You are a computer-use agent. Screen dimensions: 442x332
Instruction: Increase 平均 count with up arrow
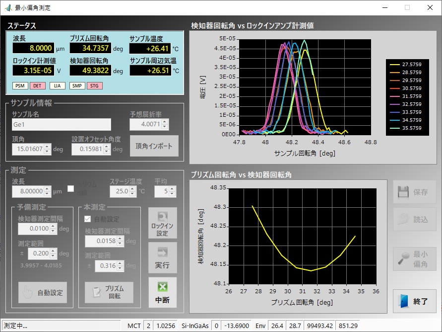point(172,189)
